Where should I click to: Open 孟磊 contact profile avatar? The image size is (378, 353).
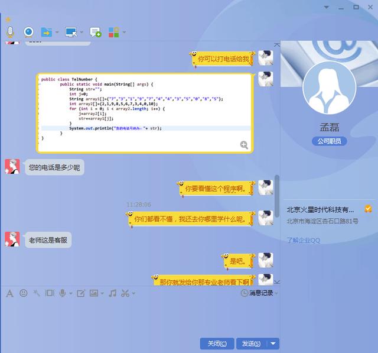coord(330,88)
